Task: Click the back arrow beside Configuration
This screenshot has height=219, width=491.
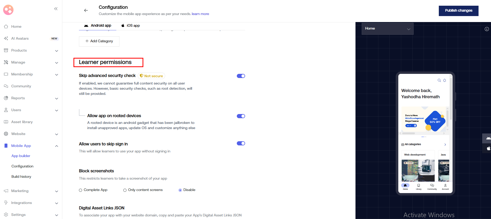Action: pyautogui.click(x=86, y=10)
